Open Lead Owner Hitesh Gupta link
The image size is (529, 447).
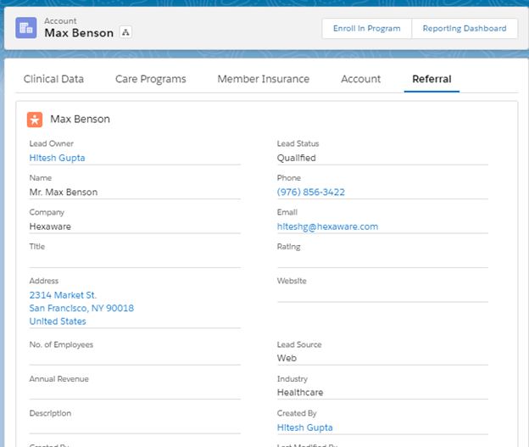point(57,158)
